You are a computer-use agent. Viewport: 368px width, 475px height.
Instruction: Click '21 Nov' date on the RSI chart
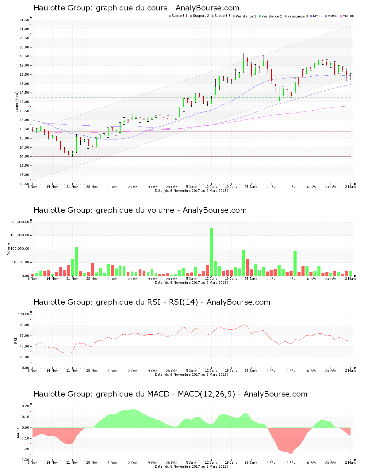[x=72, y=370]
